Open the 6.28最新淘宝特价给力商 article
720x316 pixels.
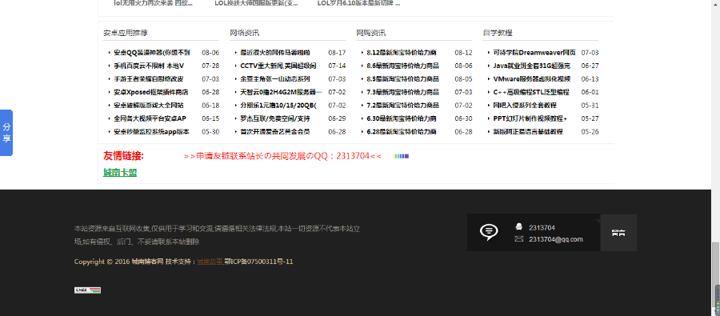pos(402,132)
